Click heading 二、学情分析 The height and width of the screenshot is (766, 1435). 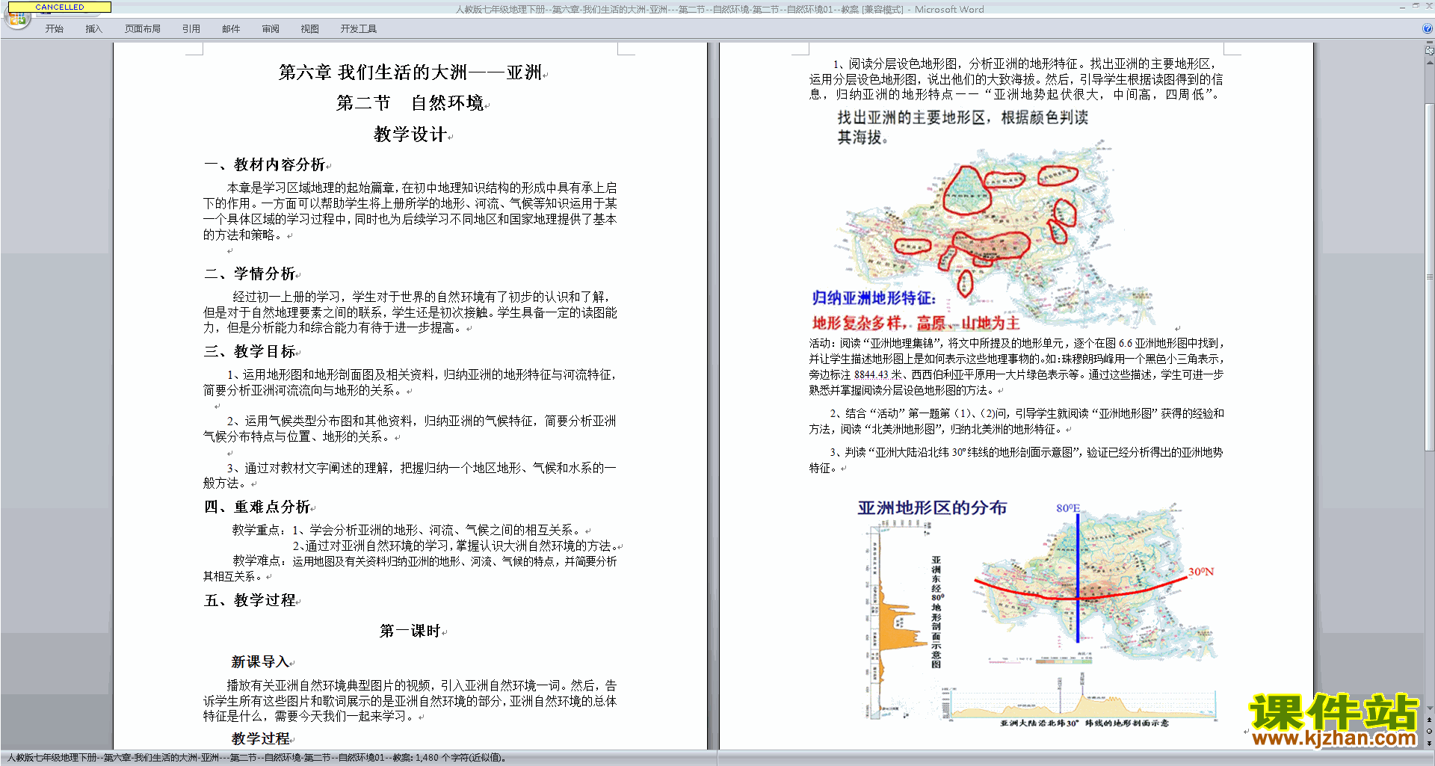[x=250, y=274]
